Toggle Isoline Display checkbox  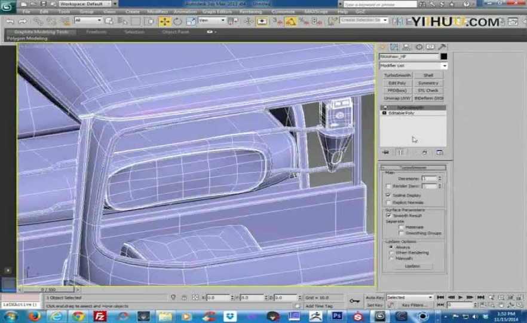tap(389, 195)
